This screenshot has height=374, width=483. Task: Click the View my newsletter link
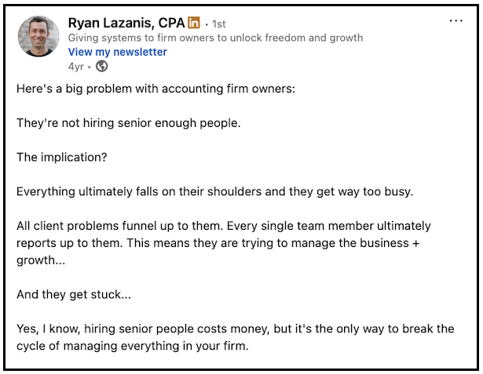point(118,52)
